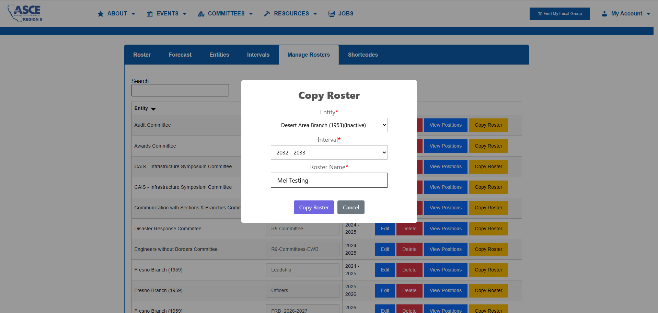View Positions for Awards Committee
Viewport: 658px width, 313px height.
(446, 146)
